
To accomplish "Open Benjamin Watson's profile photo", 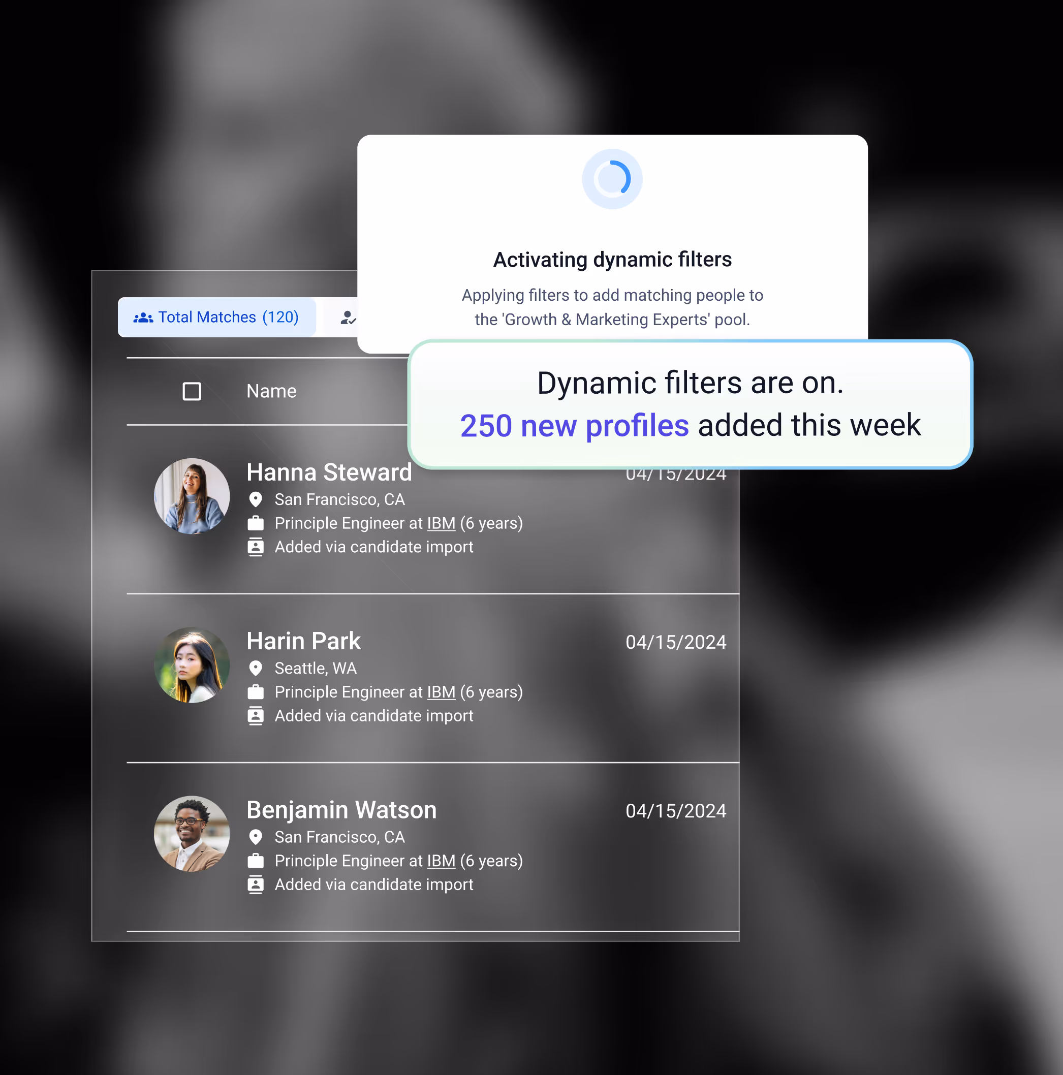I will tap(192, 834).
